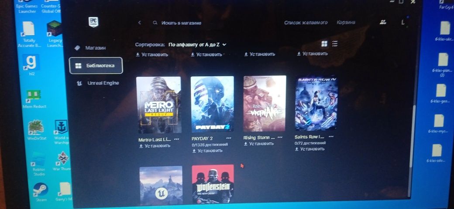454x209 pixels.
Task: Go to Магазин in the sidebar
Action: [95, 48]
